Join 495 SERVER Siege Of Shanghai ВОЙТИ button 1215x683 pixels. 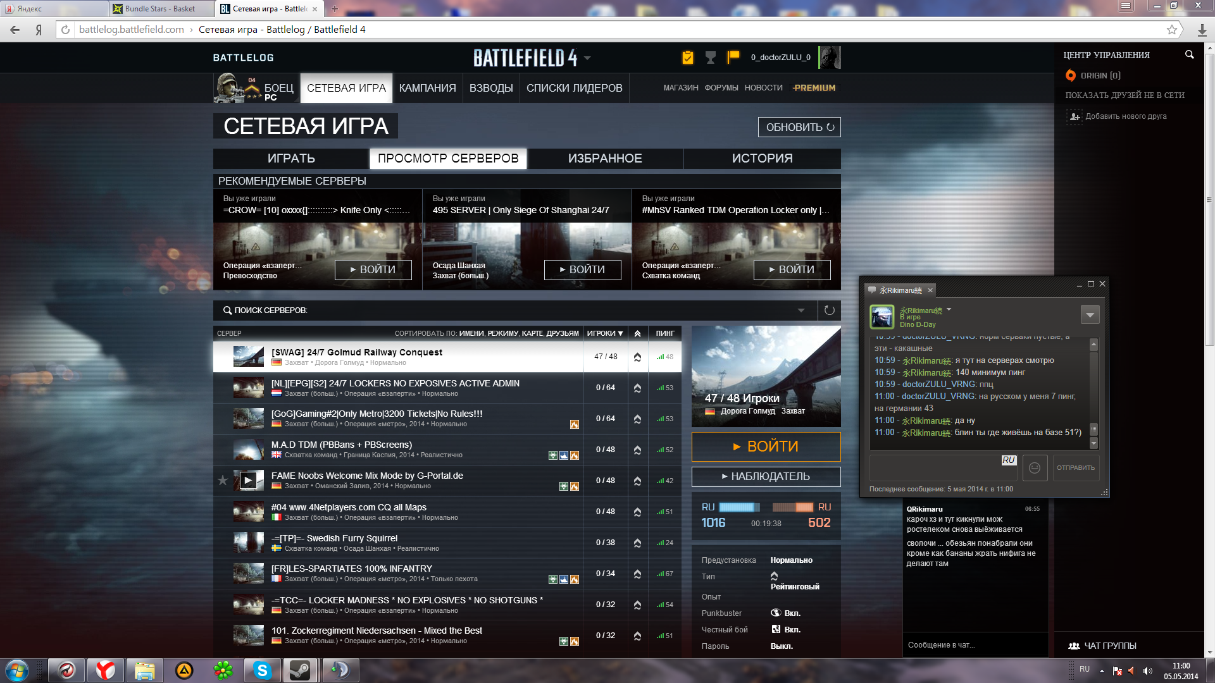(x=583, y=270)
